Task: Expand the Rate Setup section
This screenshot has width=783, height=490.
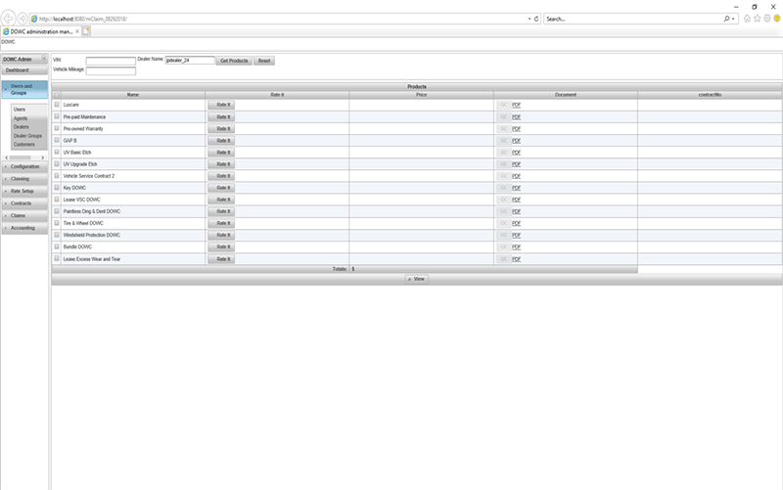Action: point(24,191)
